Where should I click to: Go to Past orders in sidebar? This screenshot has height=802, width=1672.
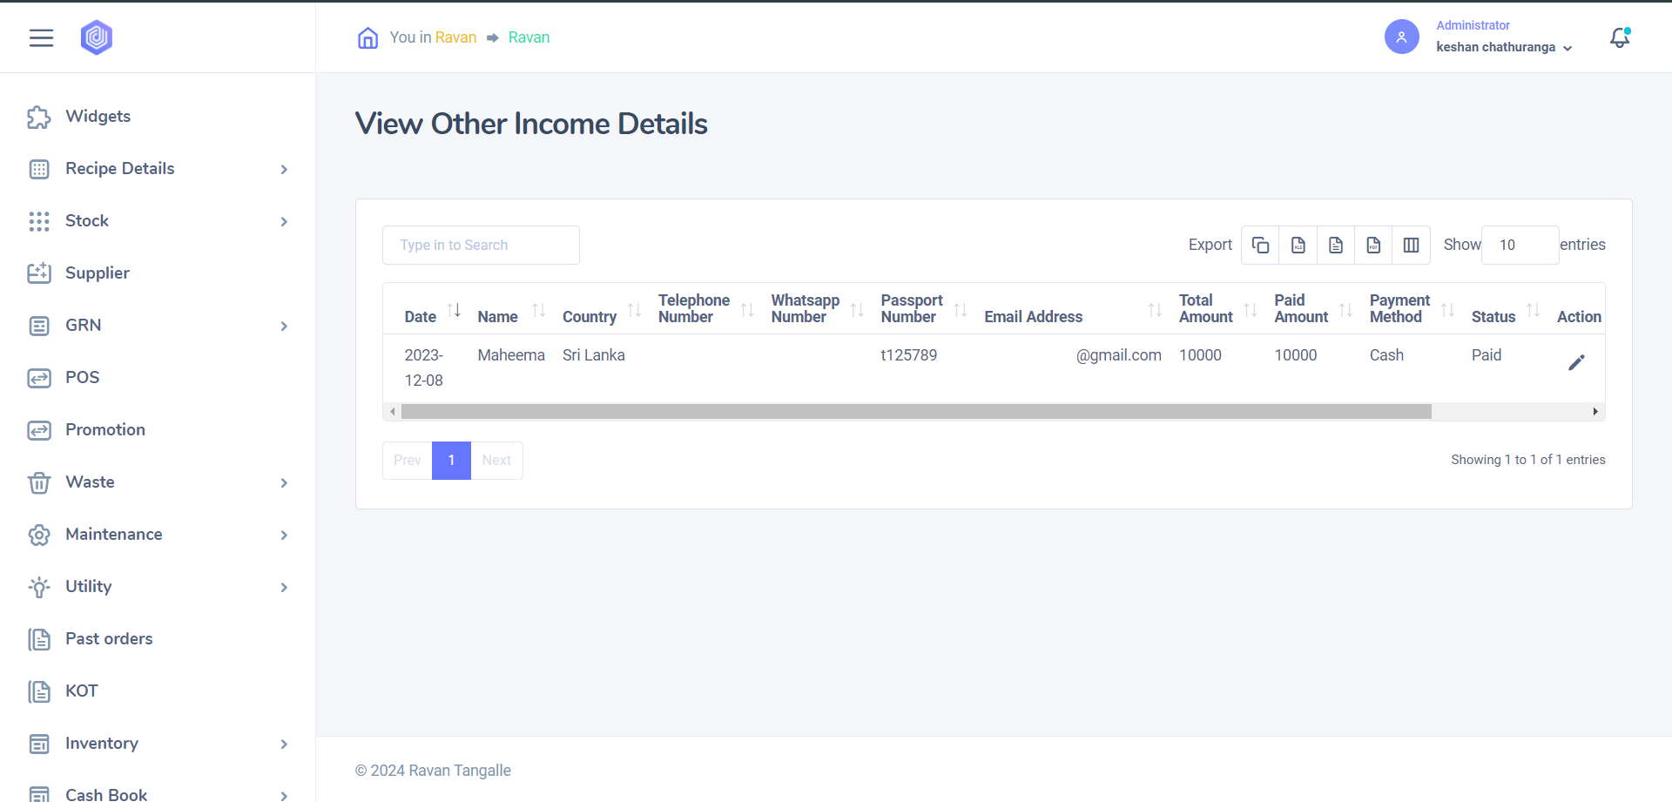tap(109, 639)
